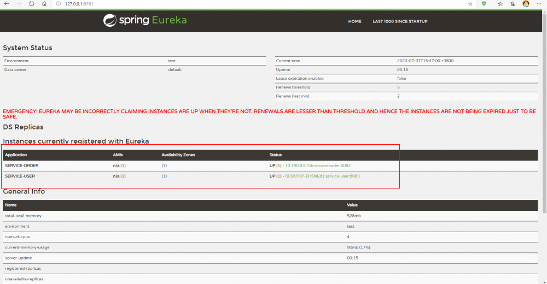Select the total-avail-memory row name

tap(24, 216)
